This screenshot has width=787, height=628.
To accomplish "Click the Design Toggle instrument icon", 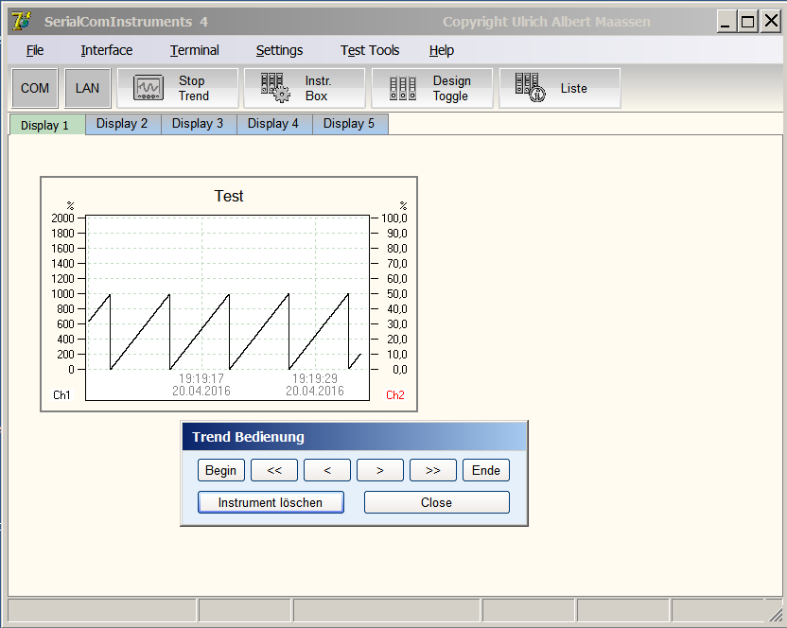I will coord(403,88).
